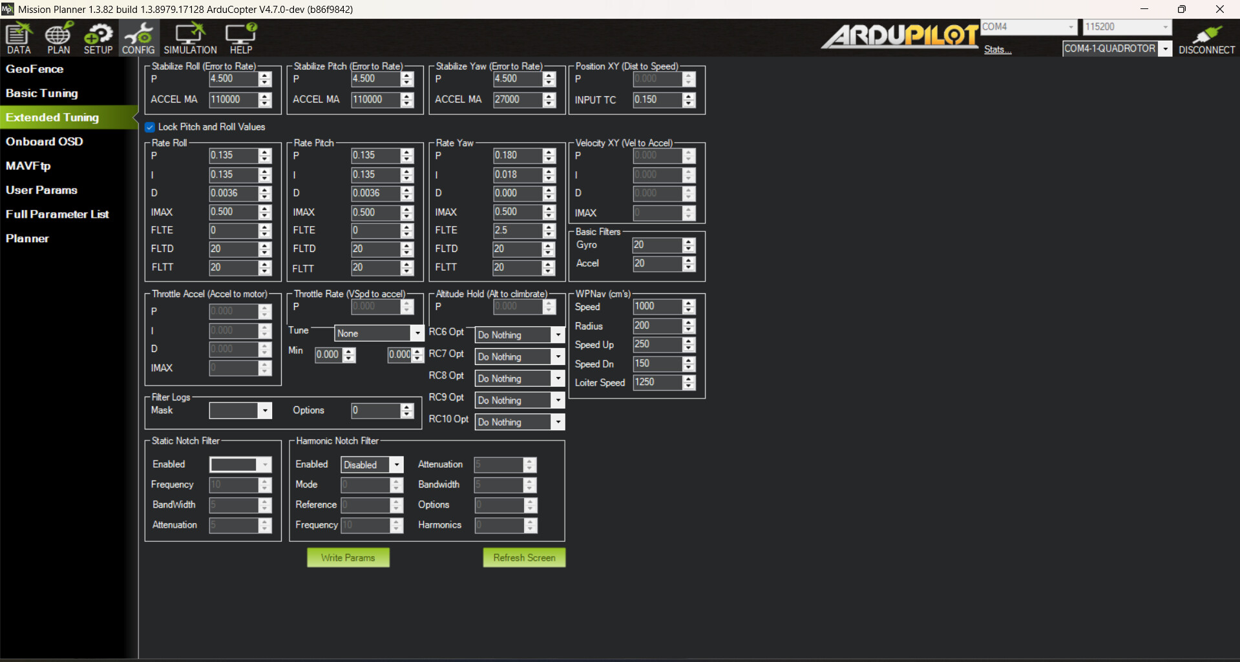Open the Stats... link

[x=998, y=50]
